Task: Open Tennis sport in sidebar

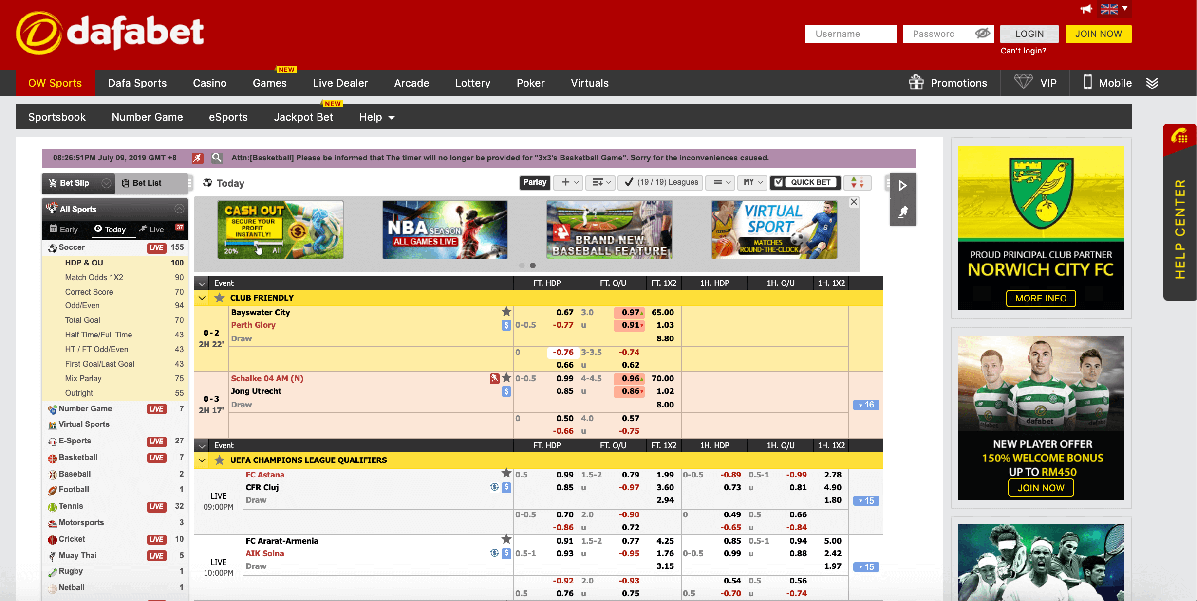Action: tap(71, 506)
